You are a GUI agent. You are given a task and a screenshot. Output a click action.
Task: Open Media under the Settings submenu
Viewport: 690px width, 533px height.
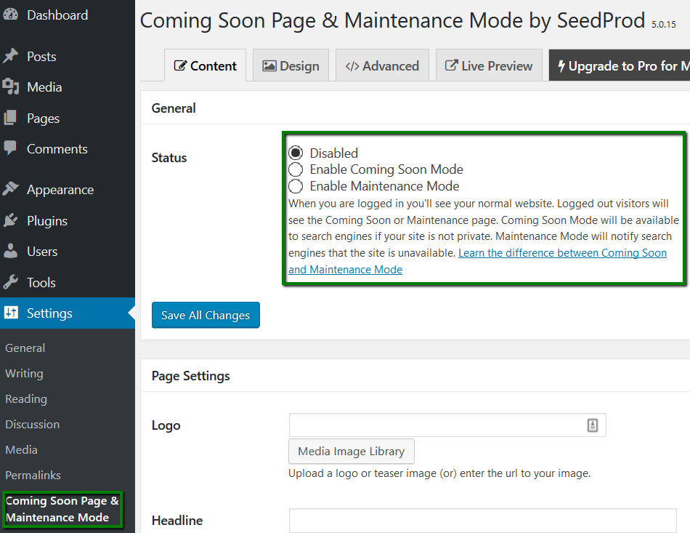(x=21, y=450)
